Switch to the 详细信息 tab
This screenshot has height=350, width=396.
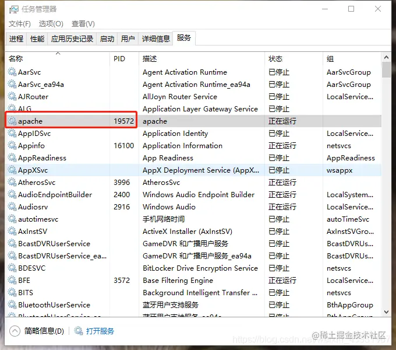point(156,38)
